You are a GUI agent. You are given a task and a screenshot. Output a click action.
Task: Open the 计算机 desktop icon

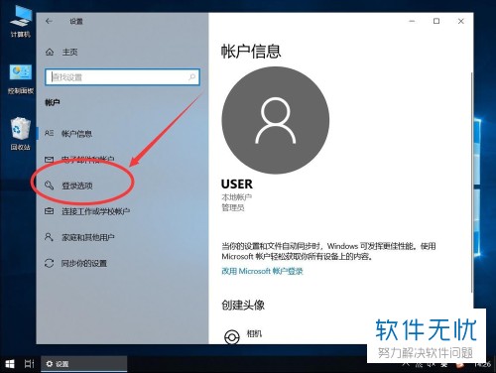coord(21,21)
